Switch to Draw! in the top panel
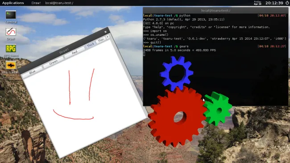290x163 pixels. tap(36, 3)
